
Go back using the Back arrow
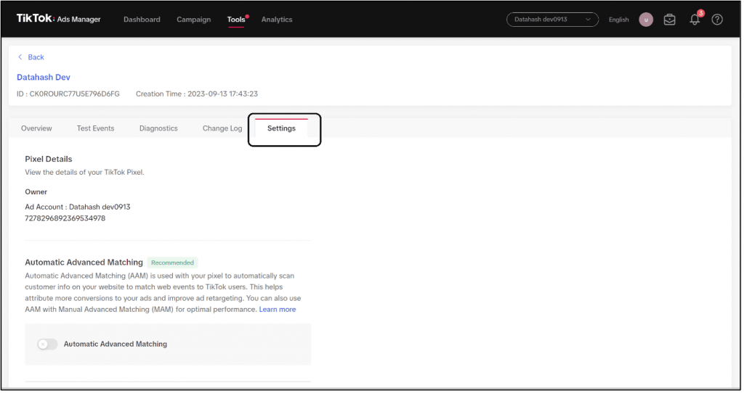click(31, 57)
